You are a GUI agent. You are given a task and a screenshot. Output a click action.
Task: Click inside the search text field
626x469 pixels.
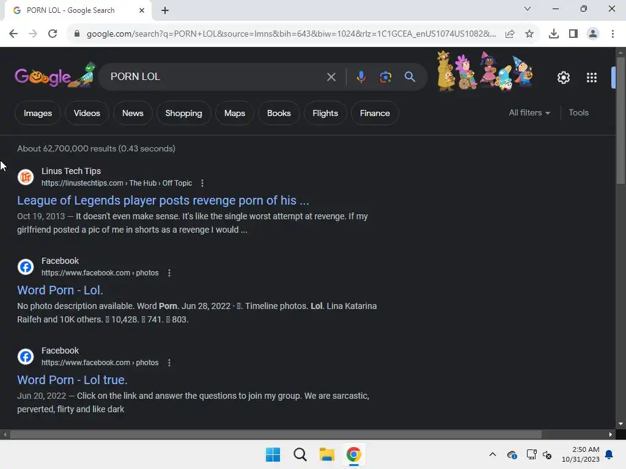click(216, 76)
